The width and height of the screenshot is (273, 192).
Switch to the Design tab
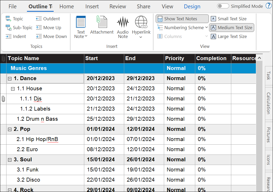[192, 7]
